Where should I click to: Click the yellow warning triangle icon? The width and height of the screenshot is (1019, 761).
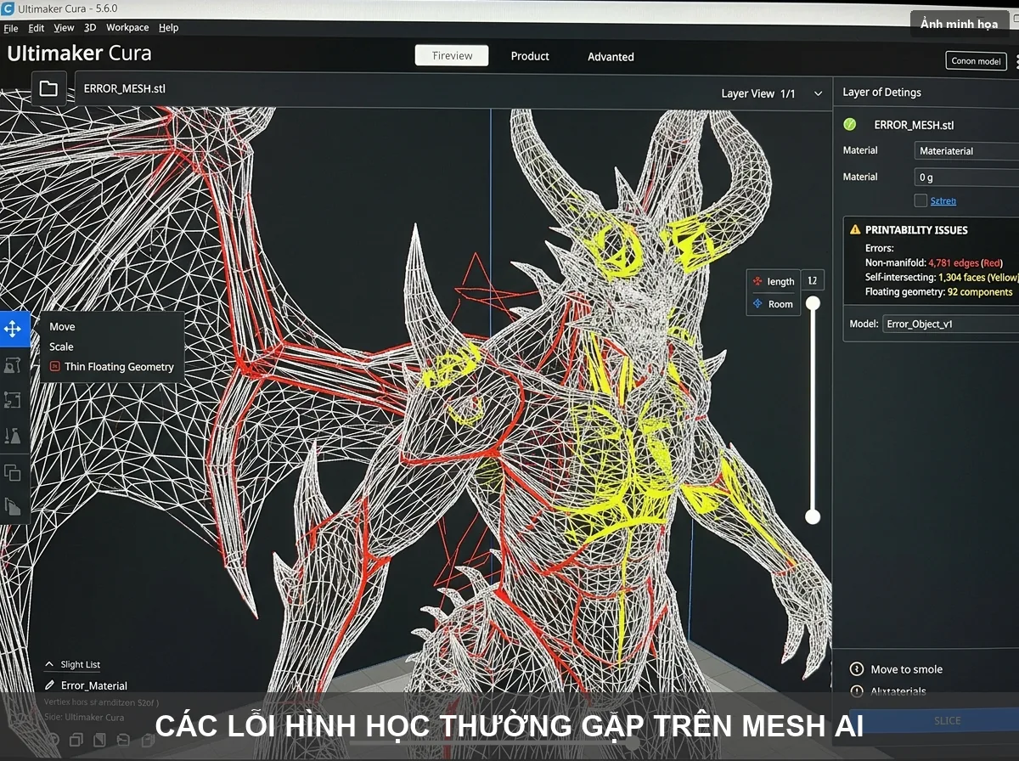pos(855,229)
